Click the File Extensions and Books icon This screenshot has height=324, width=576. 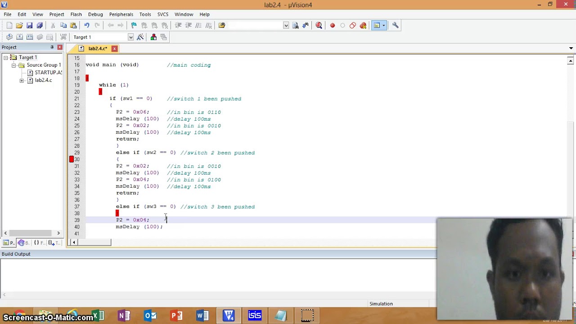(153, 37)
